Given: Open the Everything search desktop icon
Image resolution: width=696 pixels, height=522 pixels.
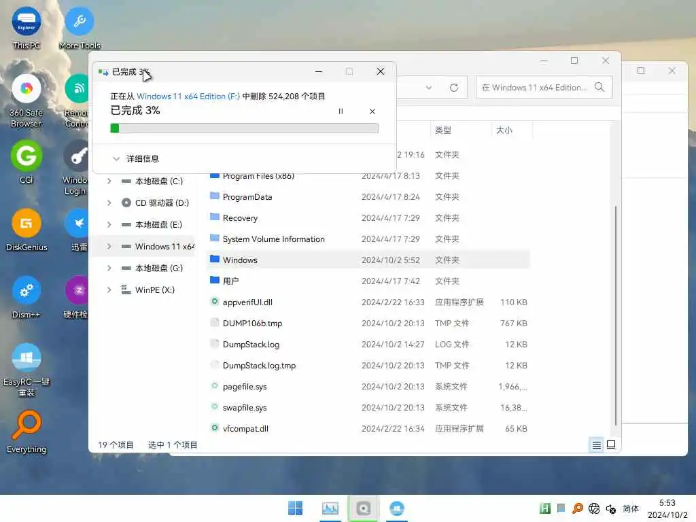Looking at the screenshot, I should 27,432.
